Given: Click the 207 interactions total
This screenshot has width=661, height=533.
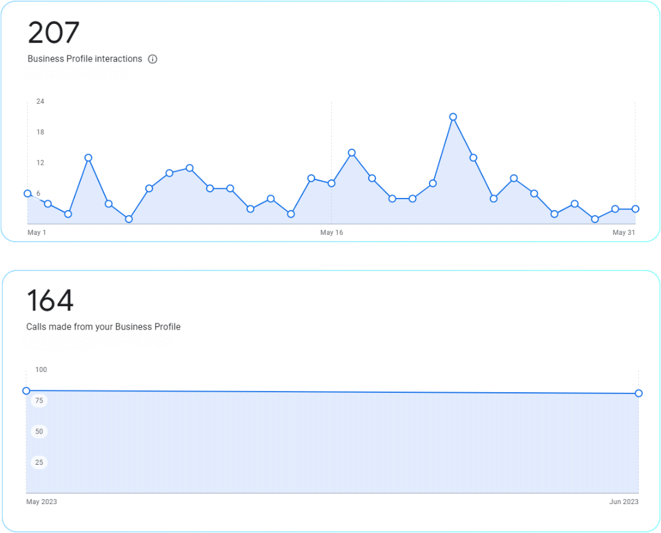Looking at the screenshot, I should coord(54,33).
